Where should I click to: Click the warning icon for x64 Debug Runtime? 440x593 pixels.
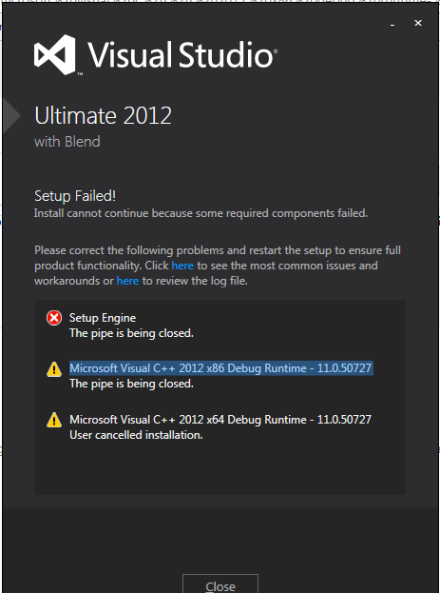coord(54,420)
